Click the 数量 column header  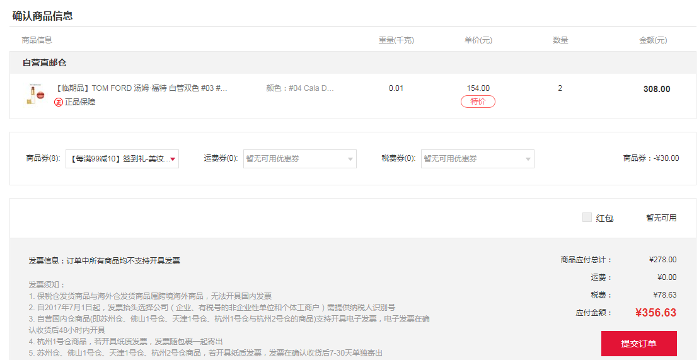(560, 40)
